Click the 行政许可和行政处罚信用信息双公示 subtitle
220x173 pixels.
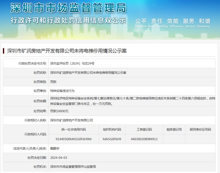(x=68, y=20)
